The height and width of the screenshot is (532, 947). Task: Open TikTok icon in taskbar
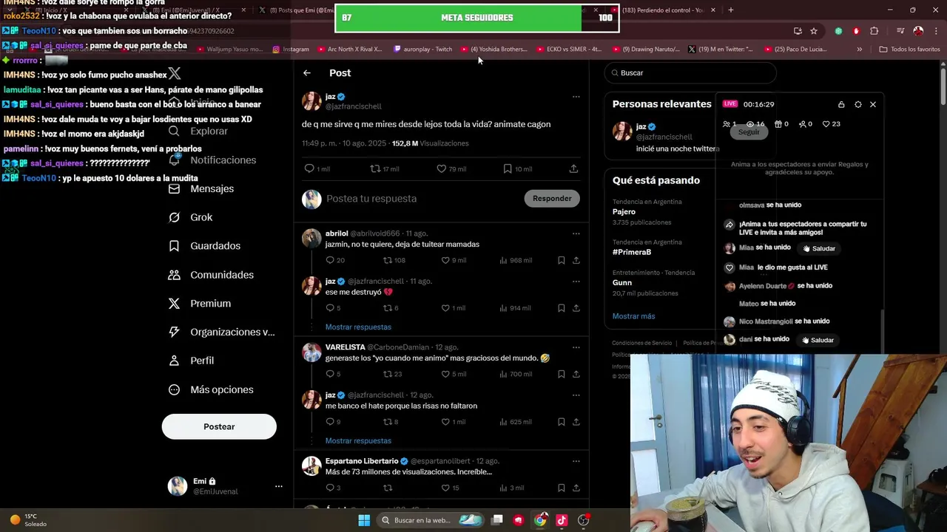(562, 520)
